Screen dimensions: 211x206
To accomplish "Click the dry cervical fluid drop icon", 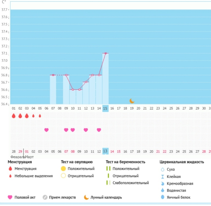I will click(x=163, y=170).
